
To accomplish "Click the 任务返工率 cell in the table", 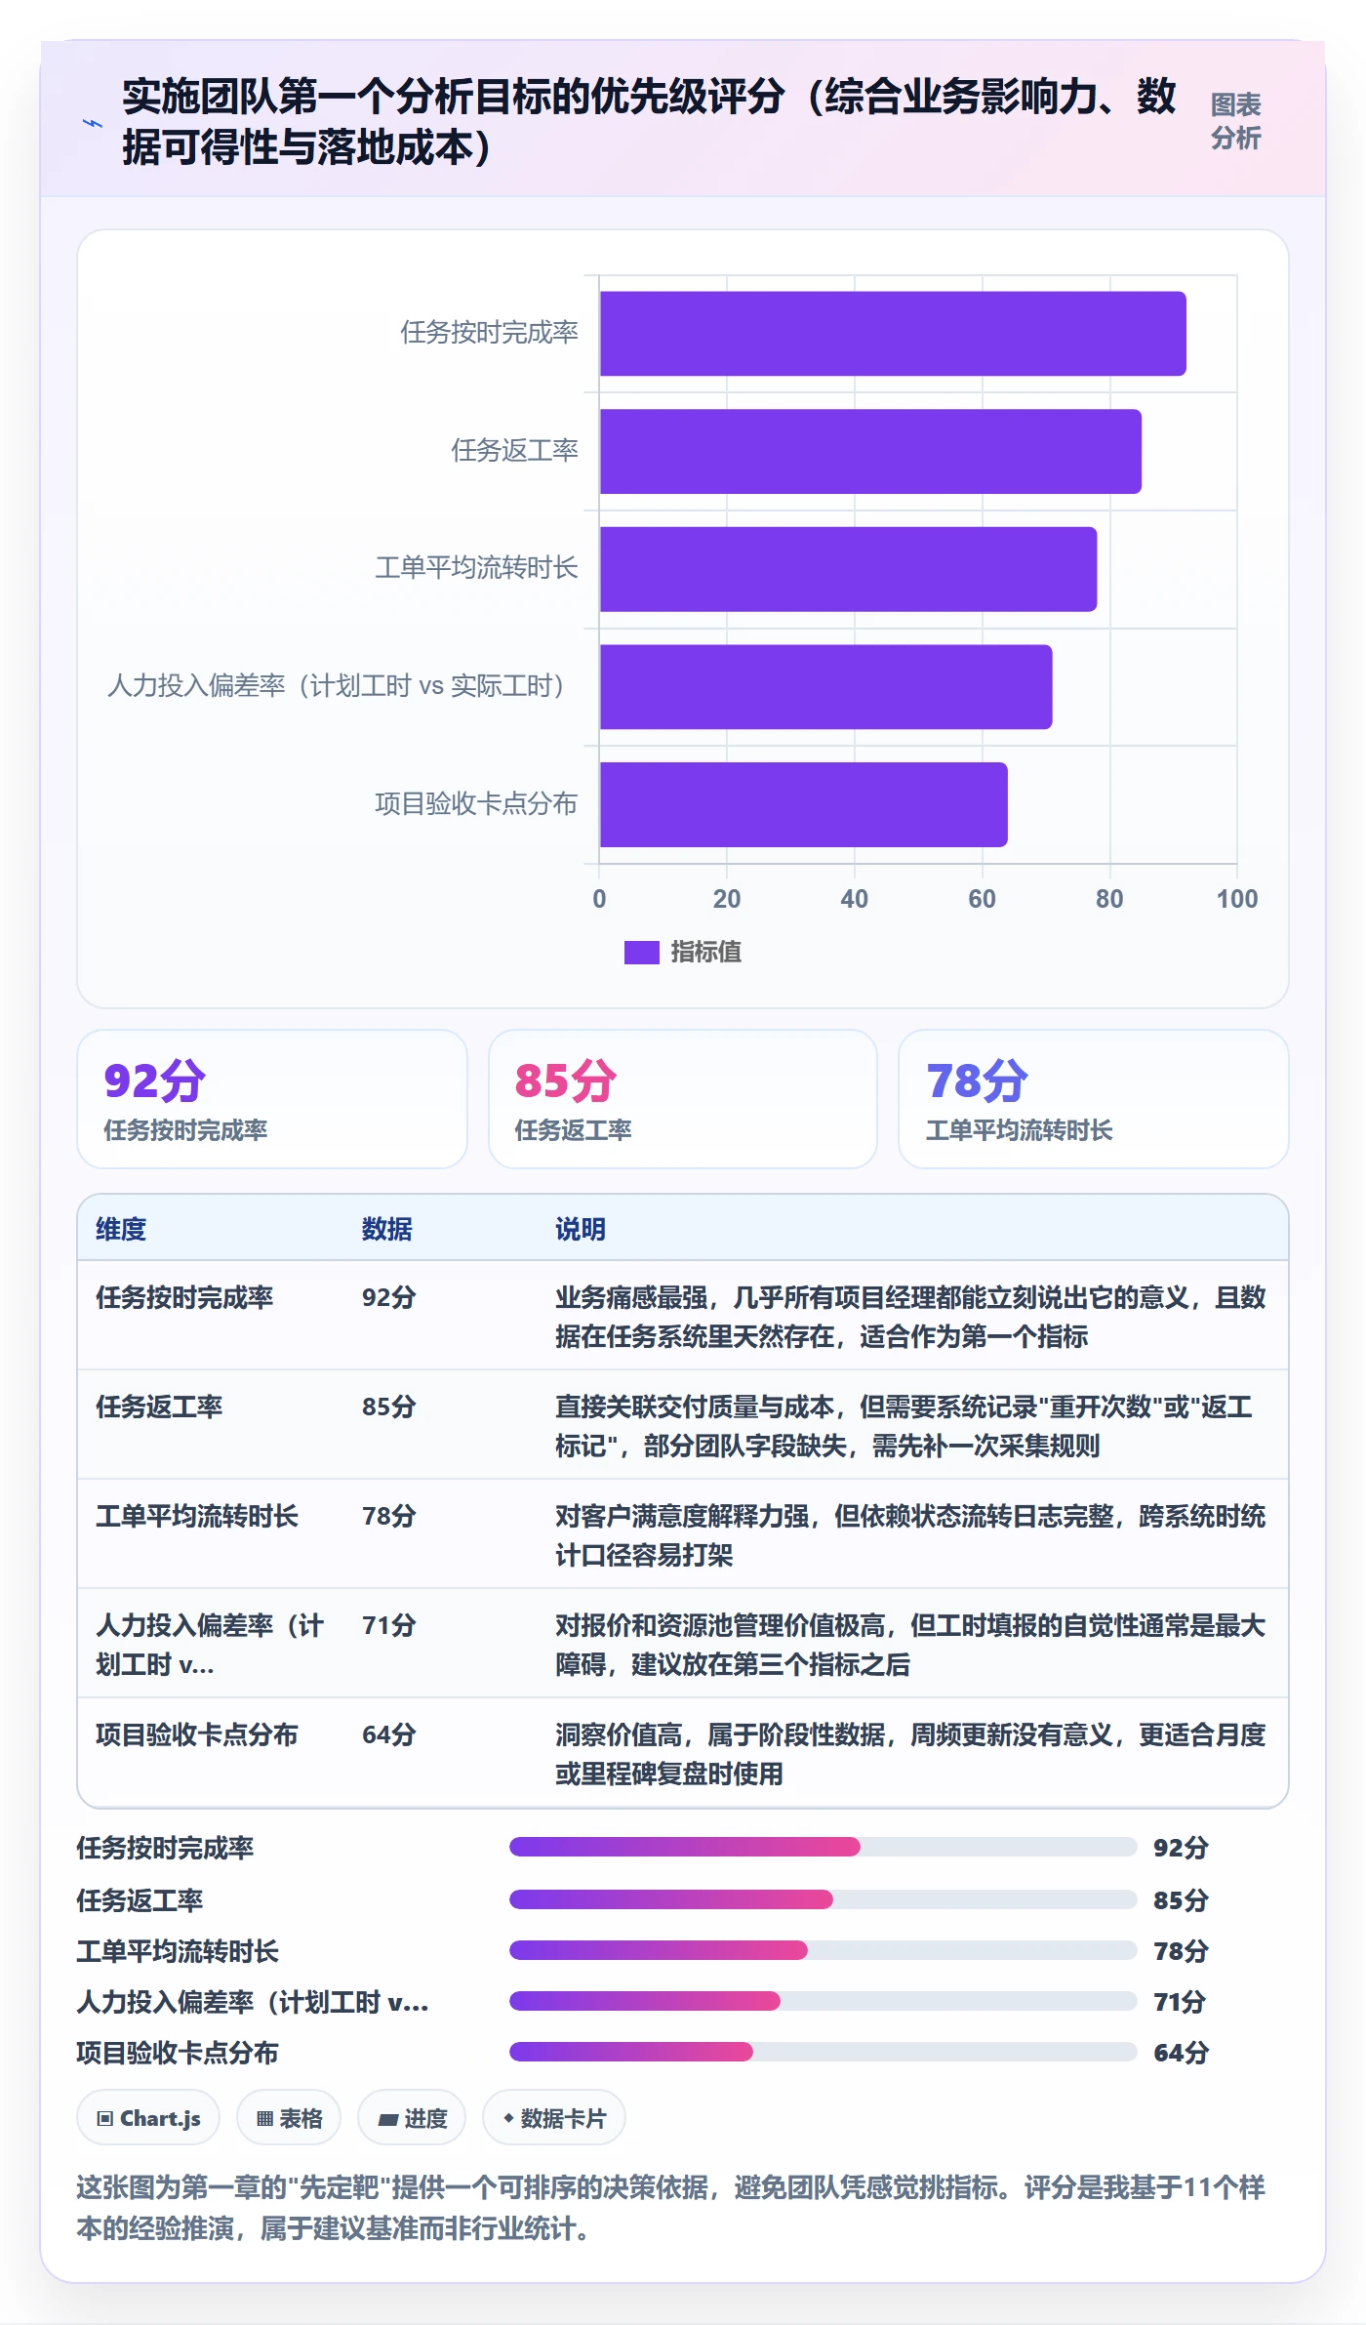I will [159, 1407].
